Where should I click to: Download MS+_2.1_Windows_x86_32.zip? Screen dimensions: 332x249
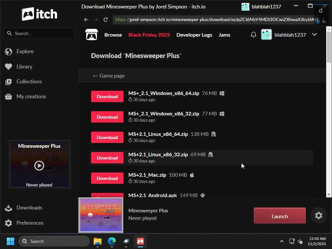click(x=107, y=117)
